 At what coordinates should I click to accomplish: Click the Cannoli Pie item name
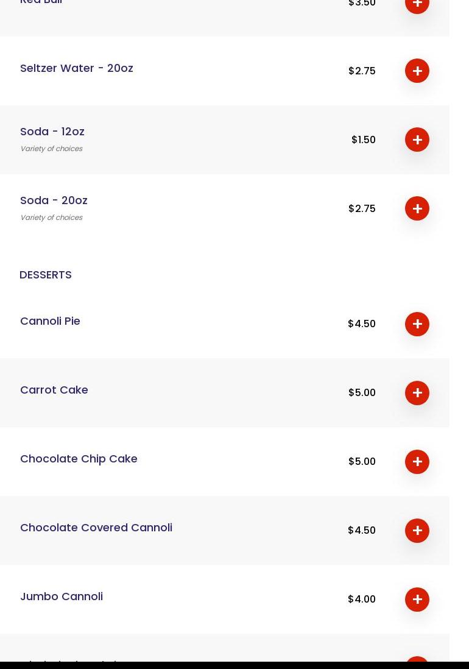[x=50, y=320]
